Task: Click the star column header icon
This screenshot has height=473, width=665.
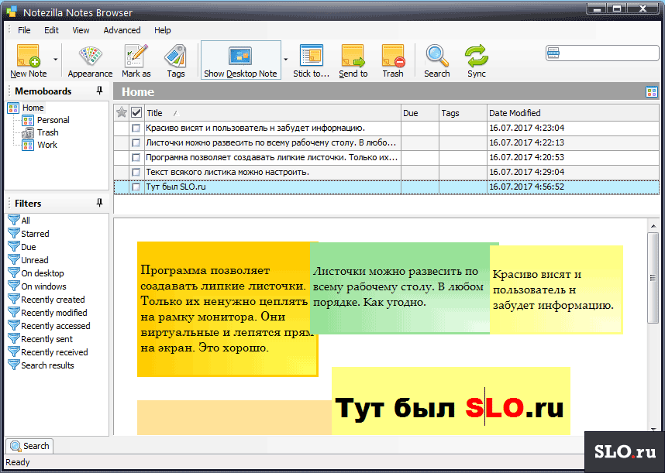Action: pyautogui.click(x=122, y=113)
